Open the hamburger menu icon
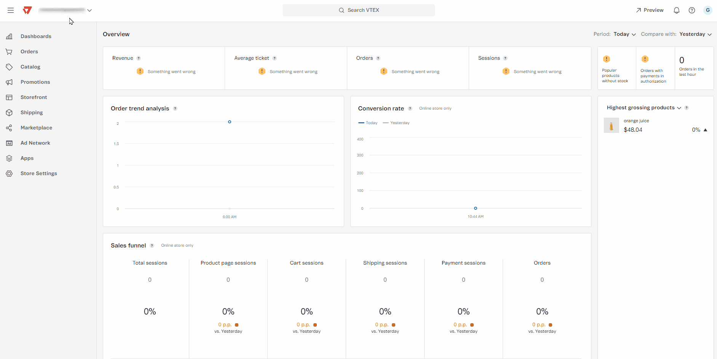The height and width of the screenshot is (359, 717). tap(11, 10)
